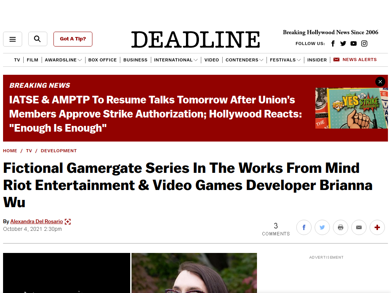Open the hamburger menu
Screen dimensions: 391x293
(x=13, y=39)
